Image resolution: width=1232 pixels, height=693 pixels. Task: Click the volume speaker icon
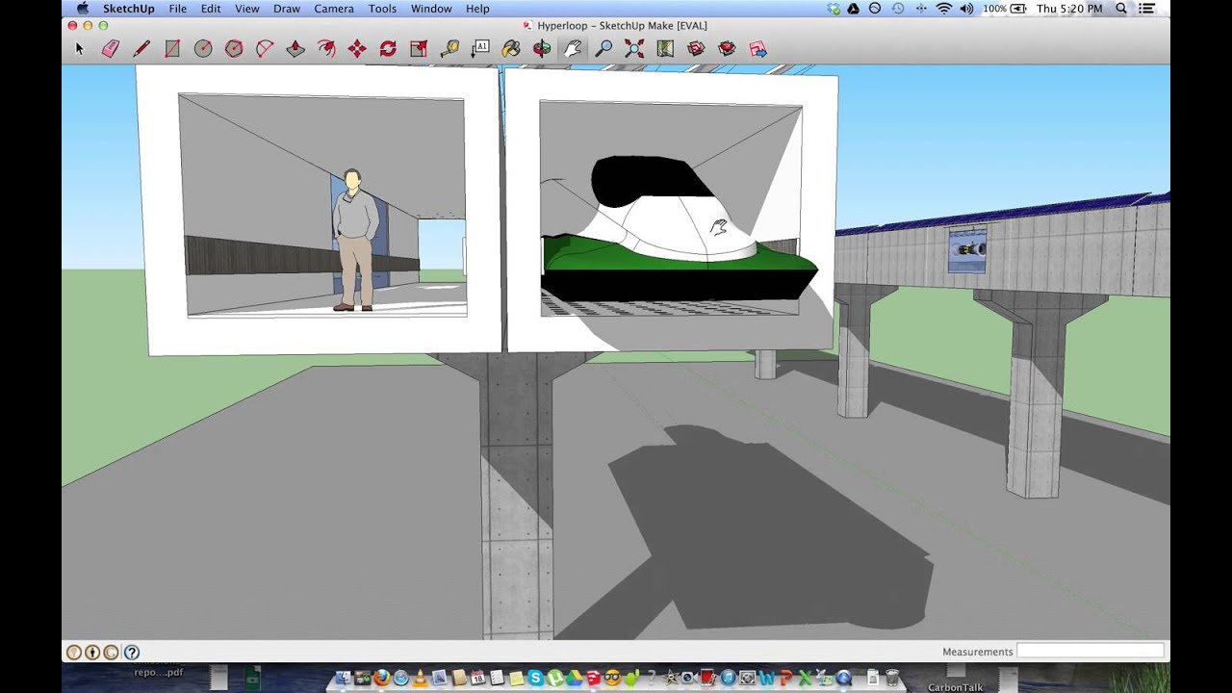pyautogui.click(x=966, y=9)
